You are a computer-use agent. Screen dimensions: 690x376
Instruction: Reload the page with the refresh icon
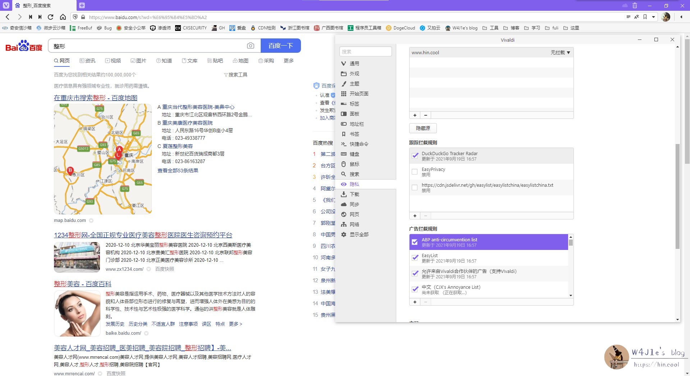51,17
